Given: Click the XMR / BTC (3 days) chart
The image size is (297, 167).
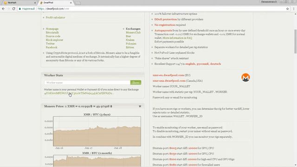Looking at the screenshot, I should [97, 131].
